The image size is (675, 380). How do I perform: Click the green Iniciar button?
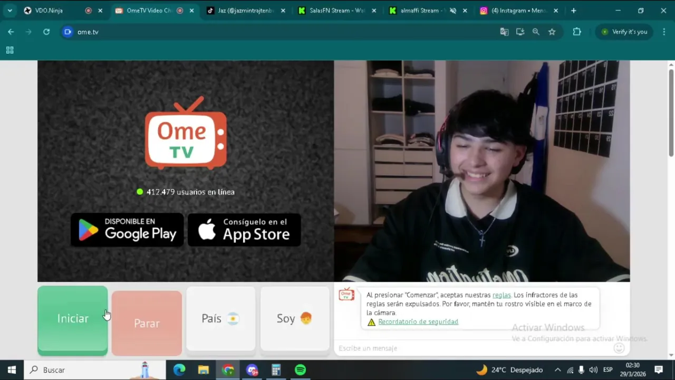pos(73,319)
